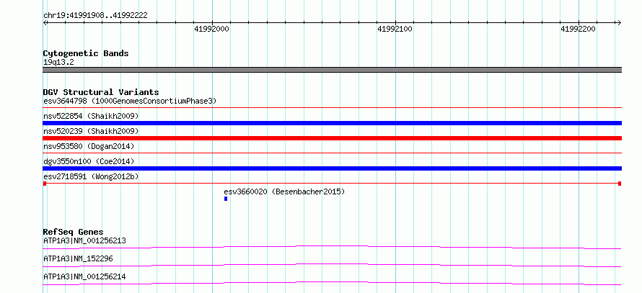Viewport: 642px width, 293px height.
Task: Click the magenta line of ATP1A3|NM_152296
Action: click(332, 265)
